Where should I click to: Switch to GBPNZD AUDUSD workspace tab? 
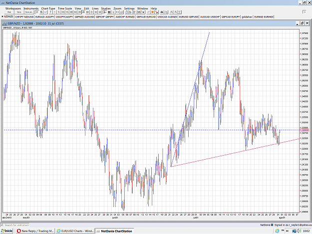[x=84, y=17]
